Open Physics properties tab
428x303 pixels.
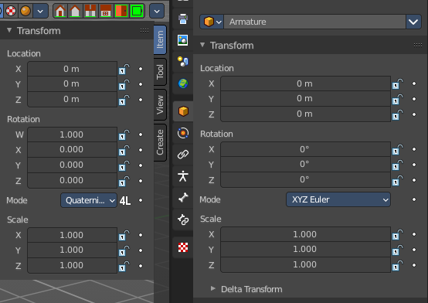[183, 133]
